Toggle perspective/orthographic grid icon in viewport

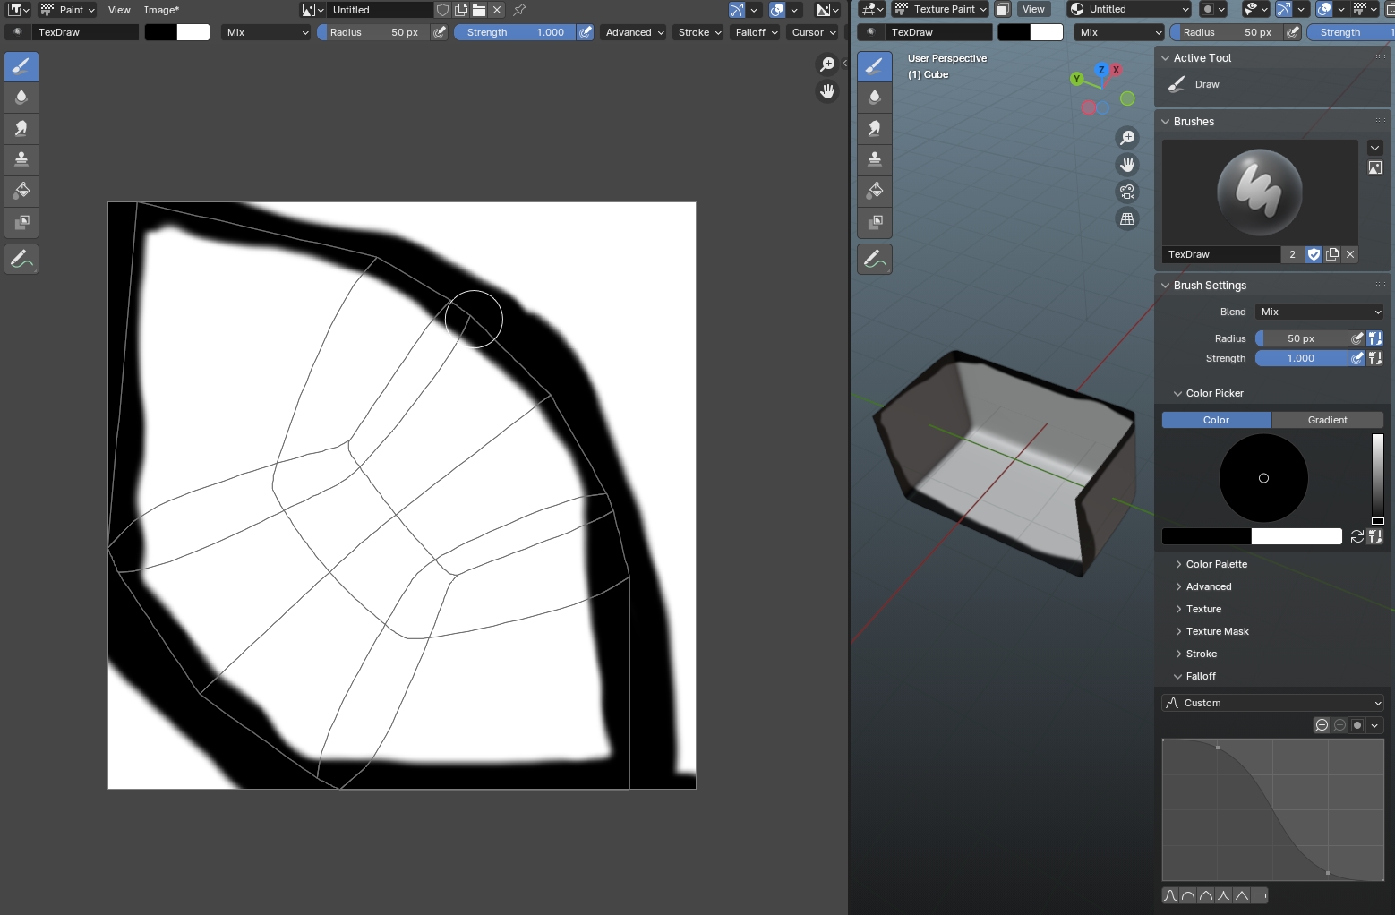[1127, 219]
